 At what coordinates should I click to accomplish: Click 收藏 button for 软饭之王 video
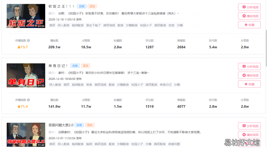point(249,25)
